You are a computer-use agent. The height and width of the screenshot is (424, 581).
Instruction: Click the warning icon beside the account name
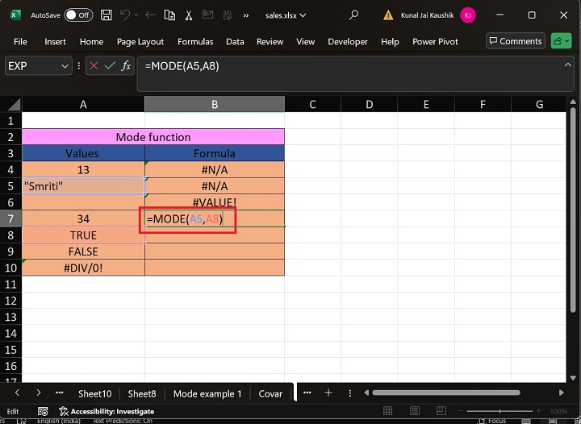390,15
